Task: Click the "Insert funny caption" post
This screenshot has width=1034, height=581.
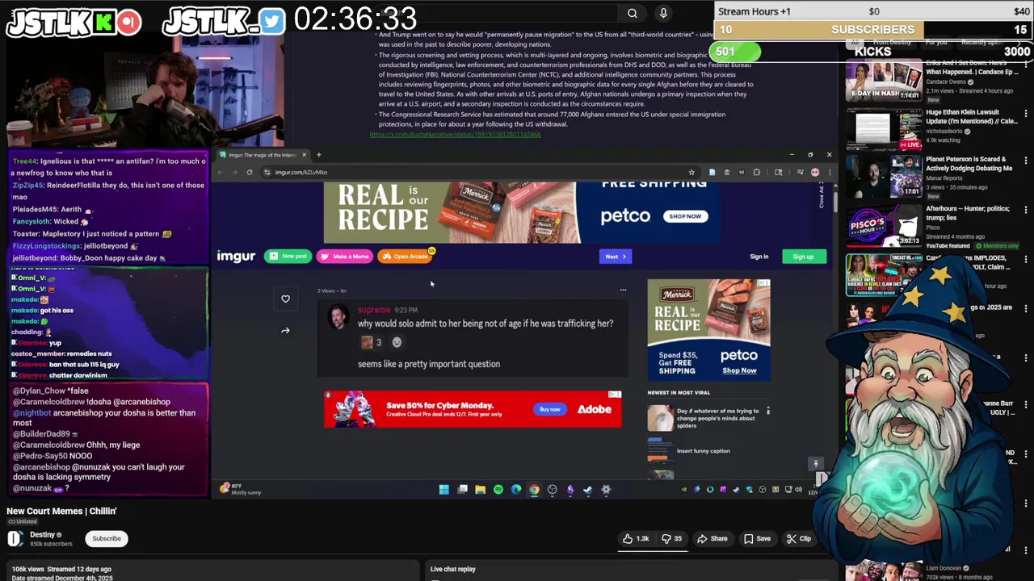Action: click(704, 451)
